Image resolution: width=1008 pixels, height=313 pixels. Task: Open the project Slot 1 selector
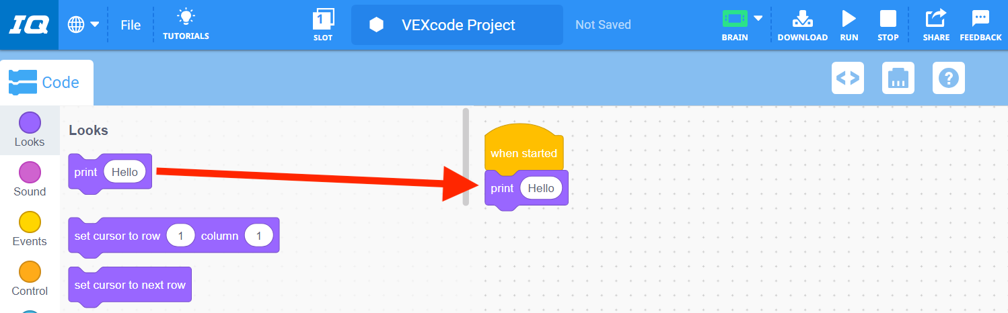pos(323,20)
